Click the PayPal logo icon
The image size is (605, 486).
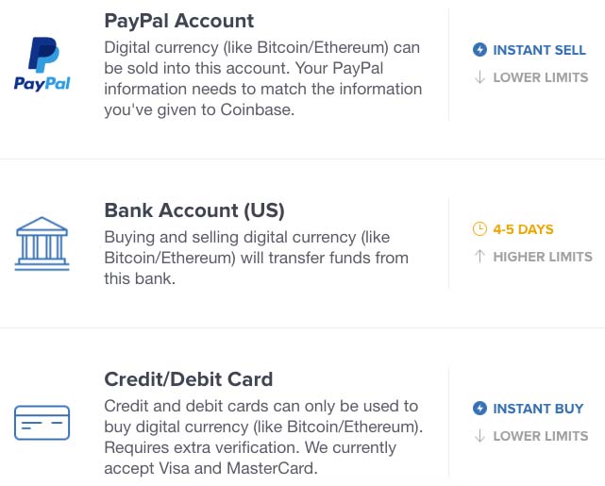[x=42, y=64]
